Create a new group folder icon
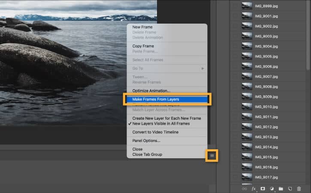The height and width of the screenshot is (193, 311). pyautogui.click(x=281, y=189)
